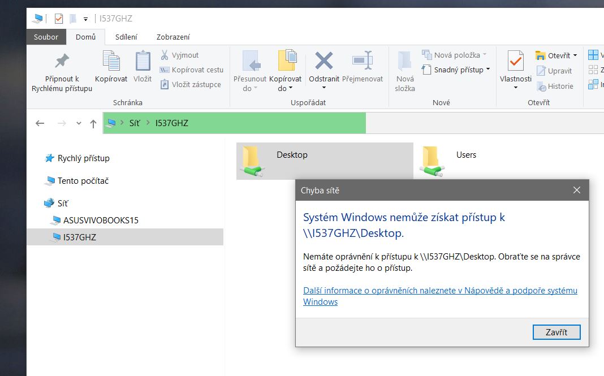Click Vložit zástupce paste shortcut
The height and width of the screenshot is (376, 604).
click(x=191, y=84)
